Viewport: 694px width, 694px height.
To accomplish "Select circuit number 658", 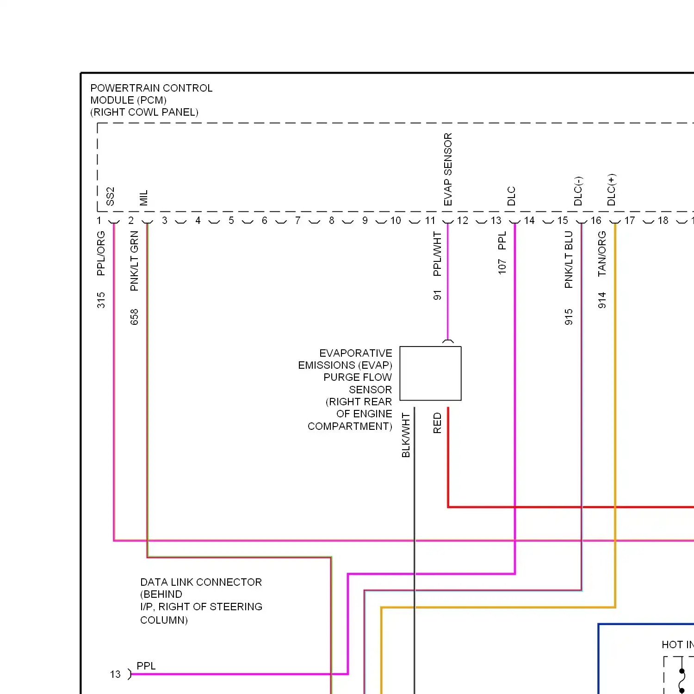I will tap(134, 317).
